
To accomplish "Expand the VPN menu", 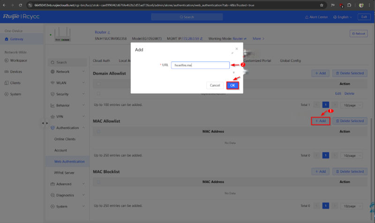I will point(67,117).
